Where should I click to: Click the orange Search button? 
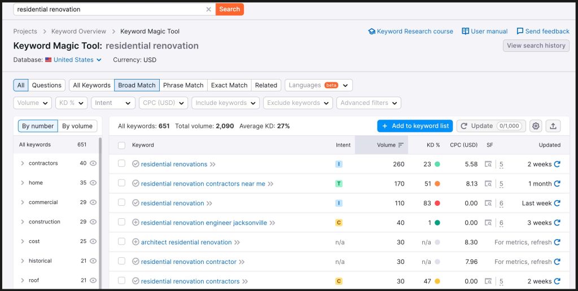pyautogui.click(x=230, y=9)
